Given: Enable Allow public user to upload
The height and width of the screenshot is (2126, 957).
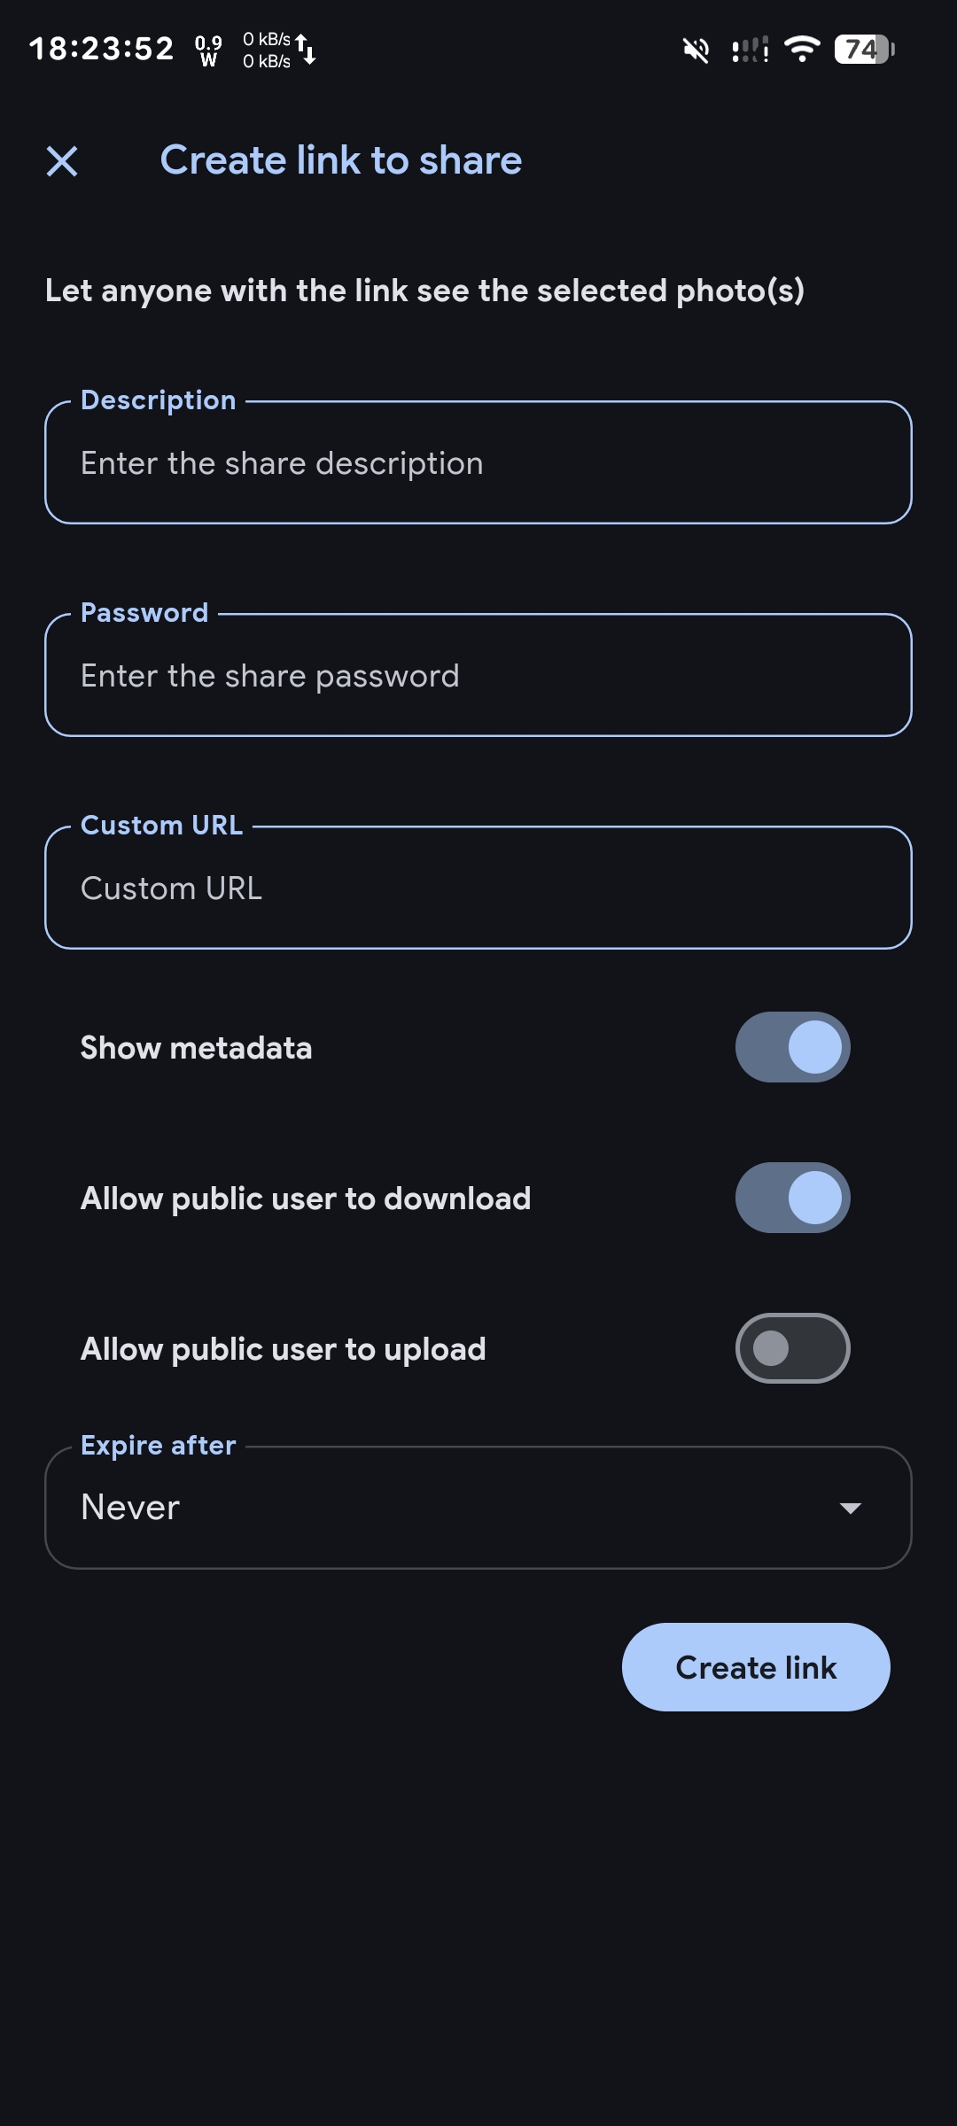Looking at the screenshot, I should pos(793,1348).
